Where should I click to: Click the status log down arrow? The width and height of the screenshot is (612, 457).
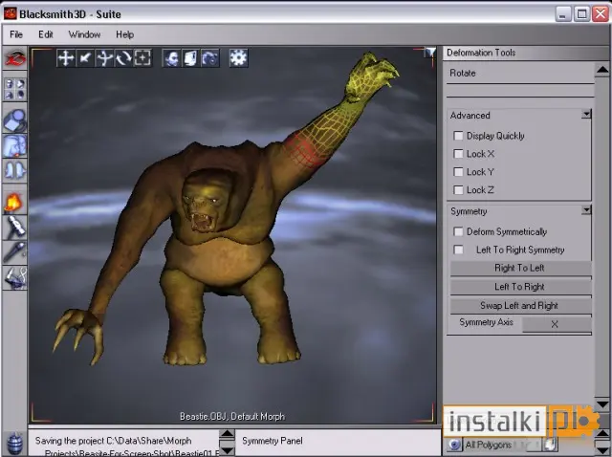(227, 450)
